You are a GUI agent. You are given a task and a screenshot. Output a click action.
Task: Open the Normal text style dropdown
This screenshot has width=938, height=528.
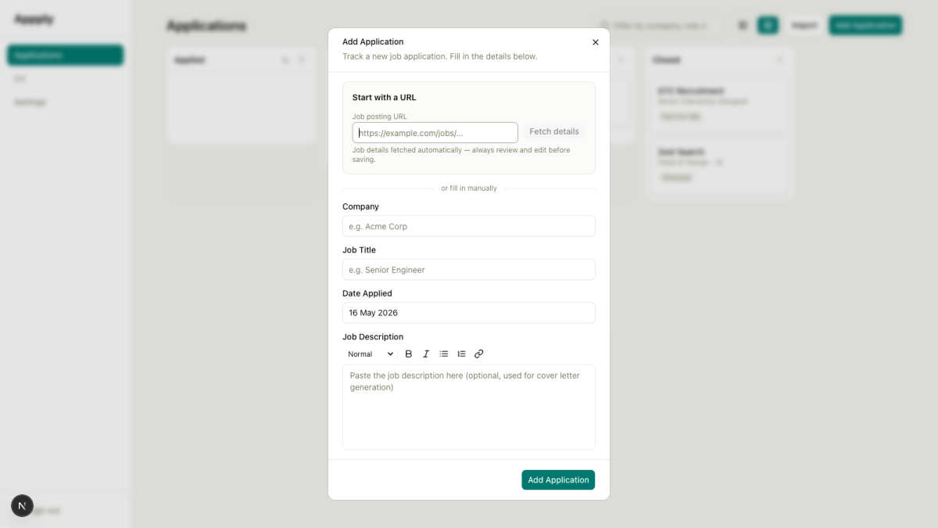(x=371, y=354)
